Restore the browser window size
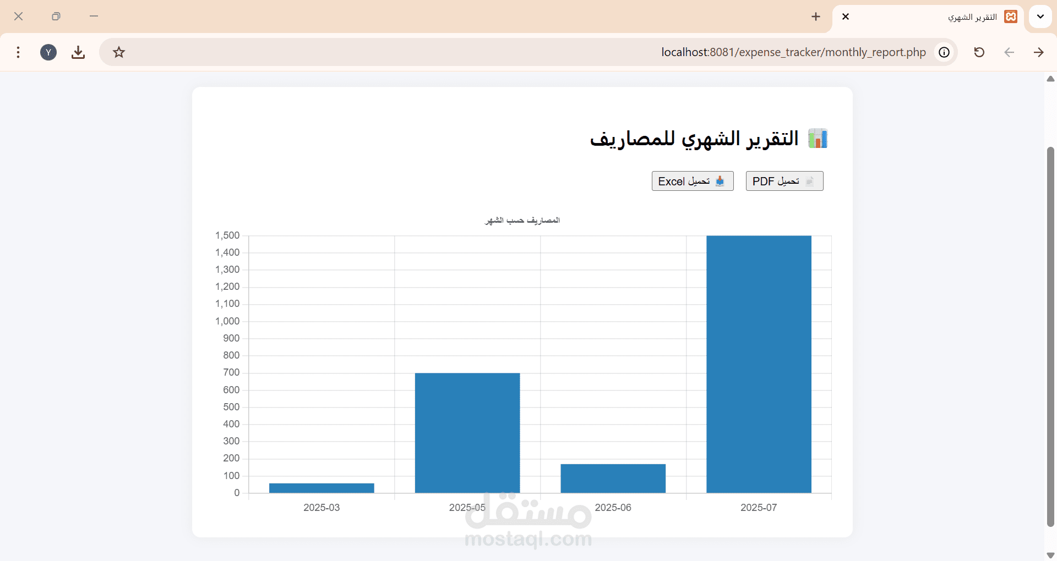This screenshot has height=561, width=1057. coord(56,16)
